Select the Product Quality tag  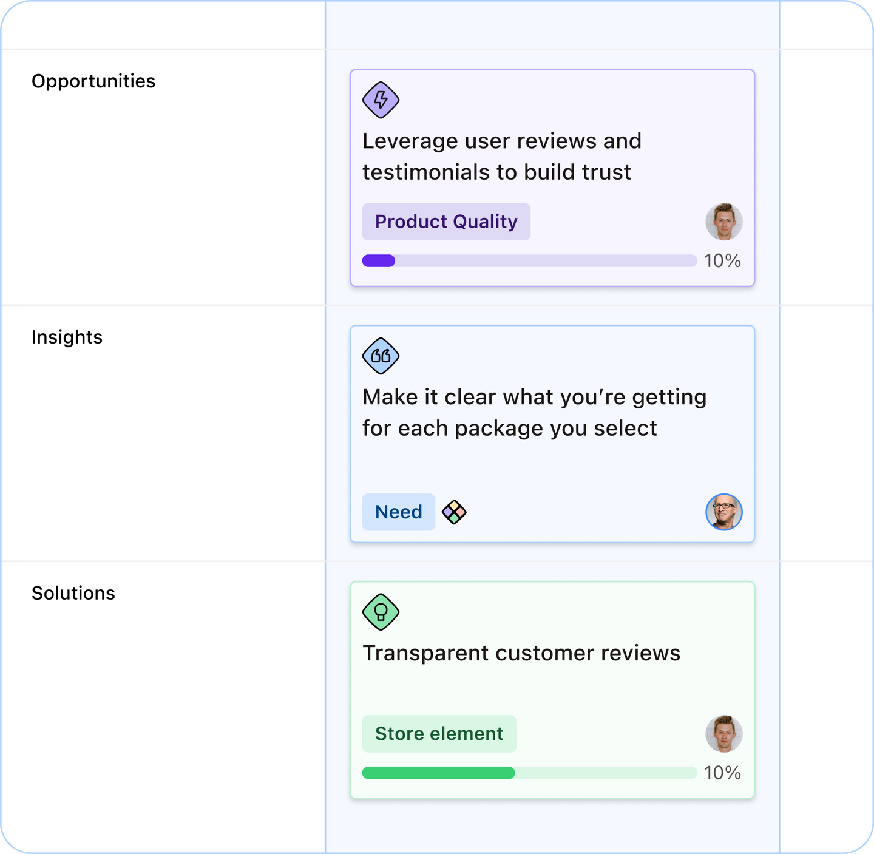tap(446, 222)
